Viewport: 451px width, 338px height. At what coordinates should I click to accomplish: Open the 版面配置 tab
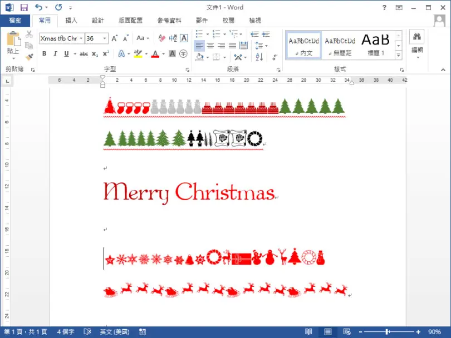pos(131,21)
